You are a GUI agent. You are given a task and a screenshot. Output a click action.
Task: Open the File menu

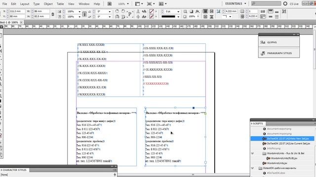coord(4,4)
